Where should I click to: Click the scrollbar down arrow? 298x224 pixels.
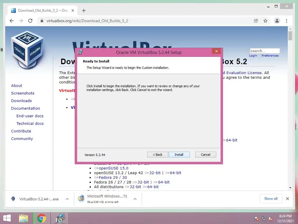290,188
